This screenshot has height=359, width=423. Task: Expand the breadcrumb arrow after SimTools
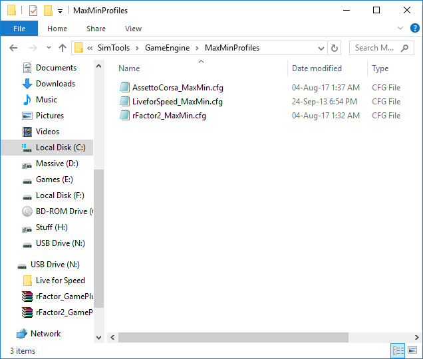point(137,48)
